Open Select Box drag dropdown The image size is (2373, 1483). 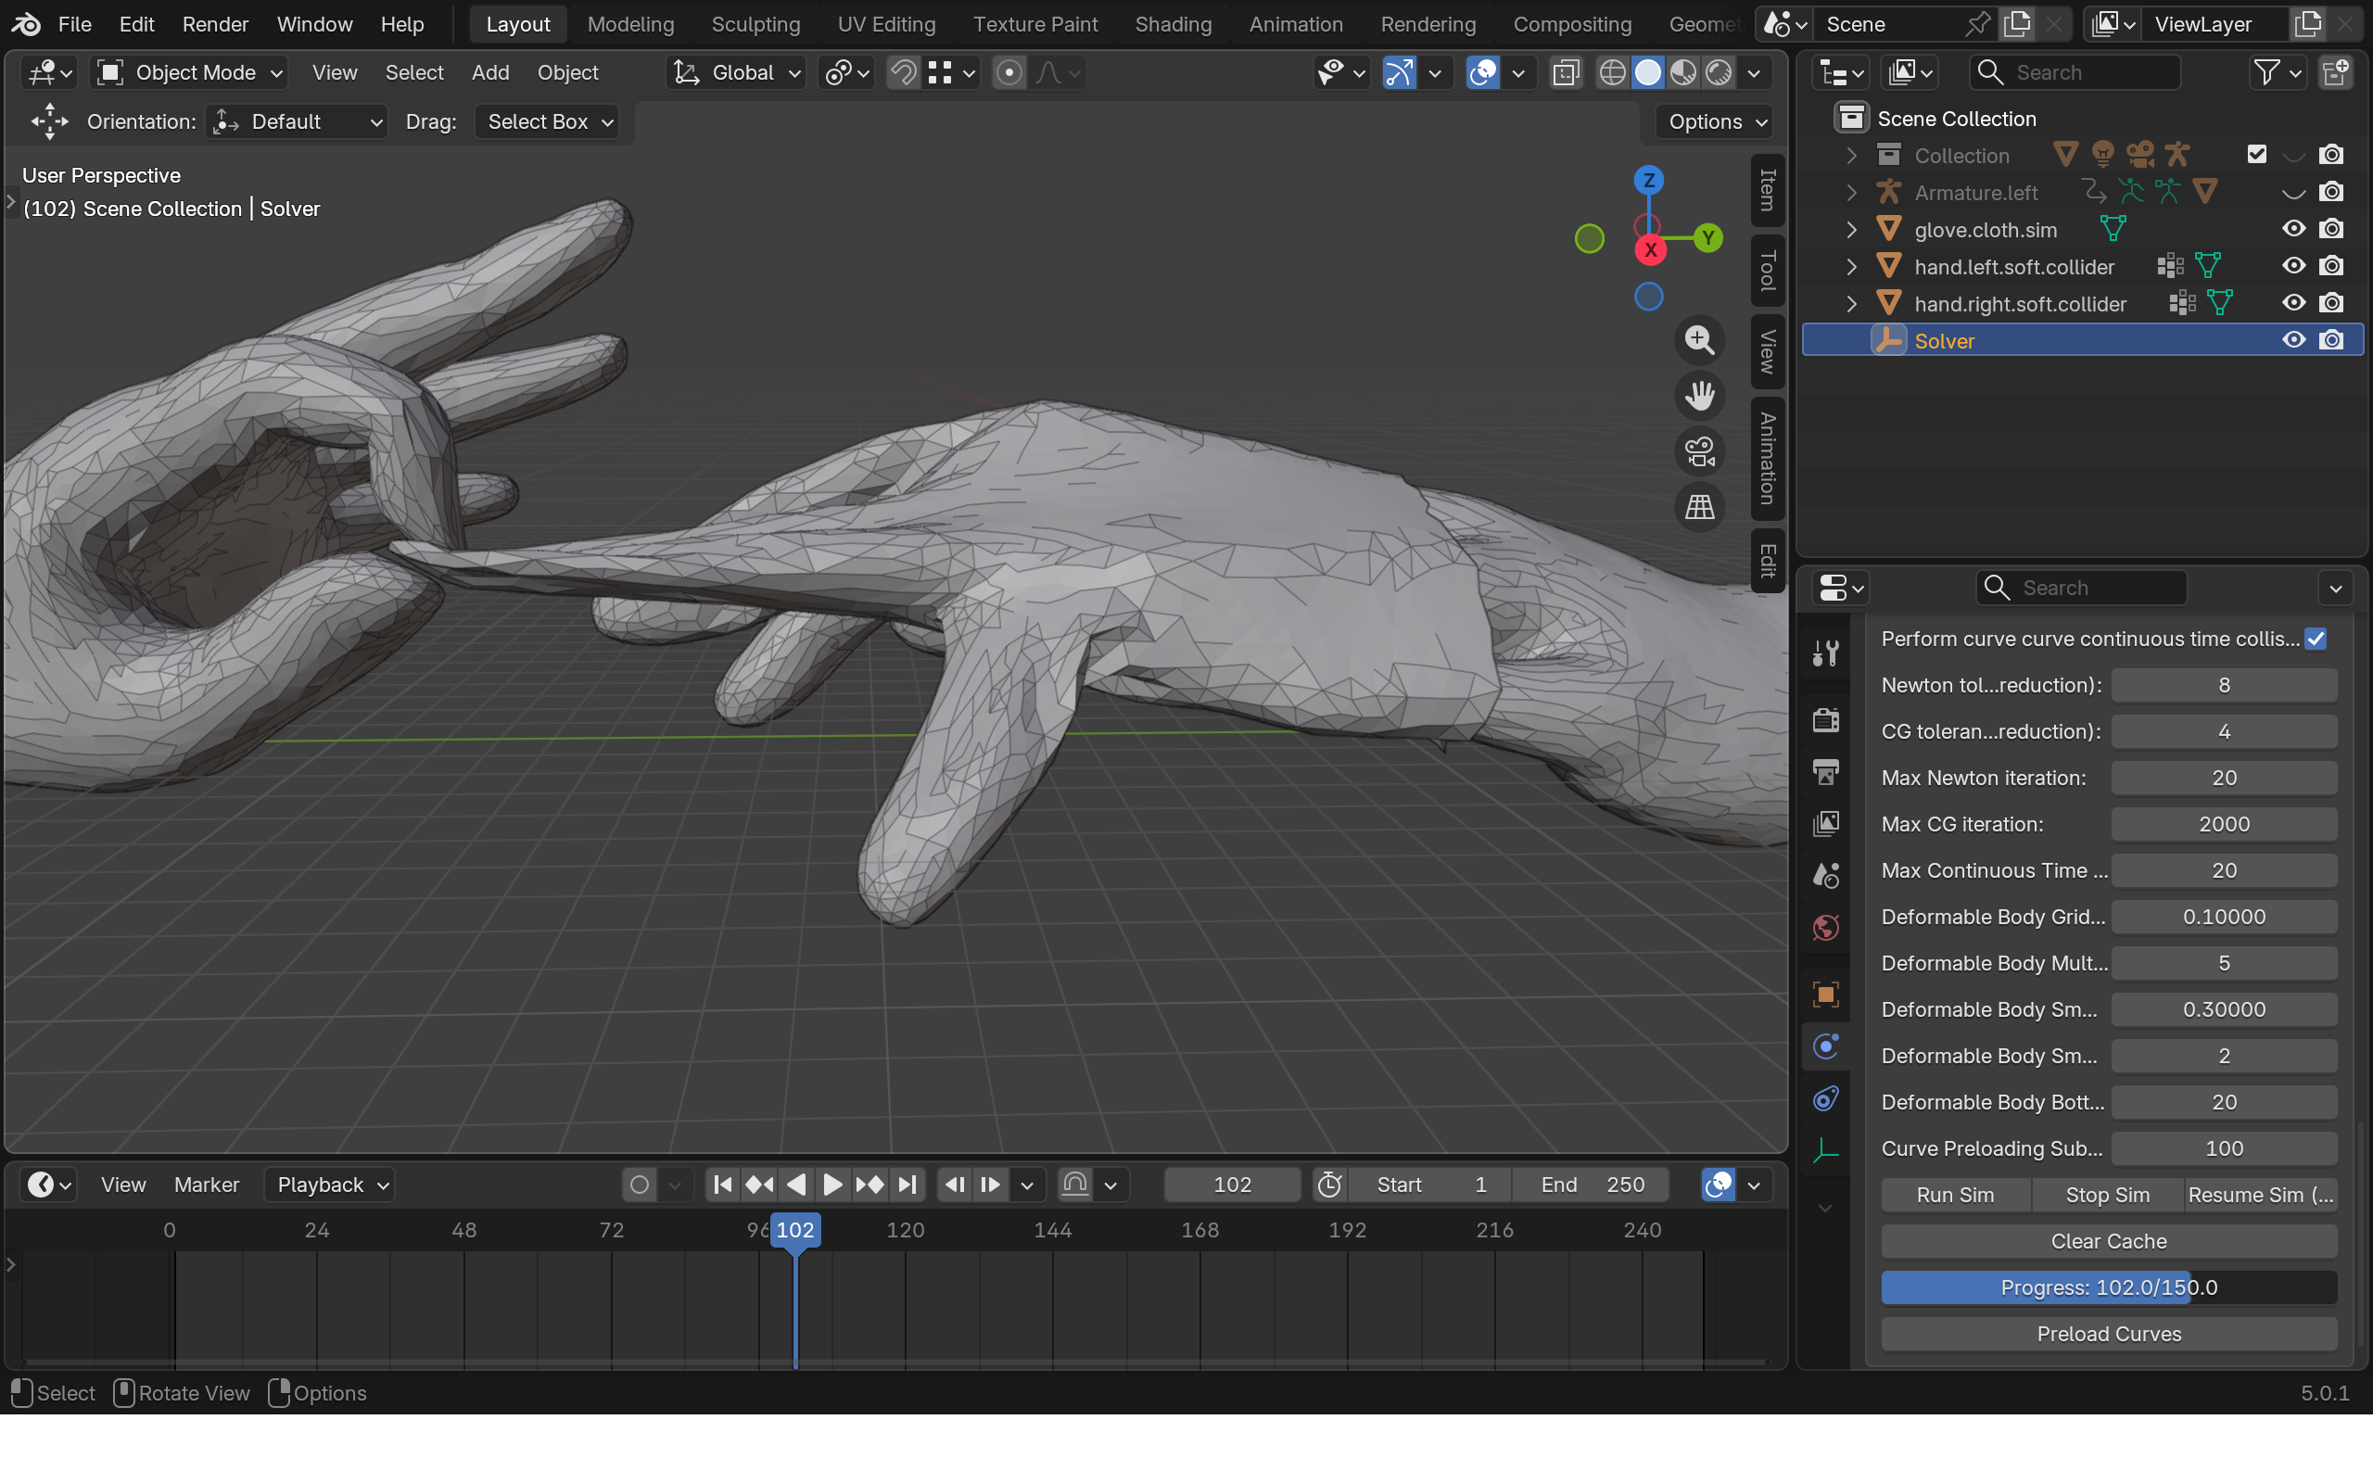(x=548, y=121)
